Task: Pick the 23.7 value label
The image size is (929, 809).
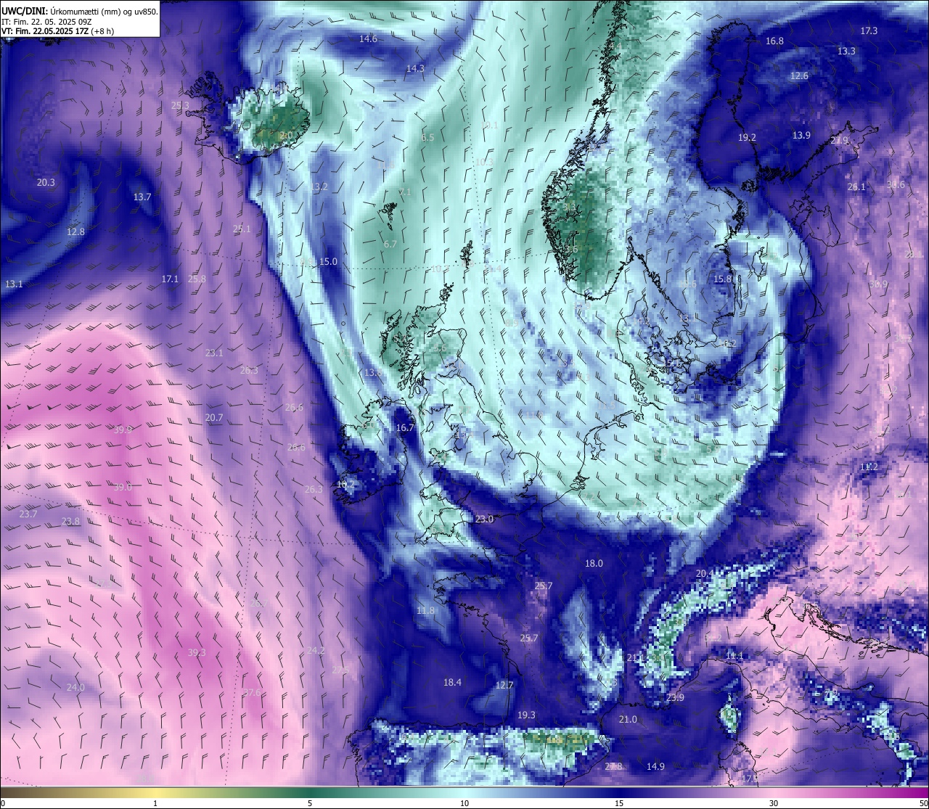Action: coord(28,514)
